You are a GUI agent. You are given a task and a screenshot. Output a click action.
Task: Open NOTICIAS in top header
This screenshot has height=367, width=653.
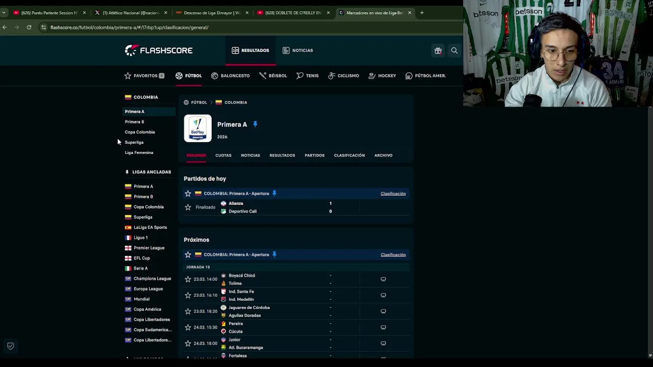297,50
